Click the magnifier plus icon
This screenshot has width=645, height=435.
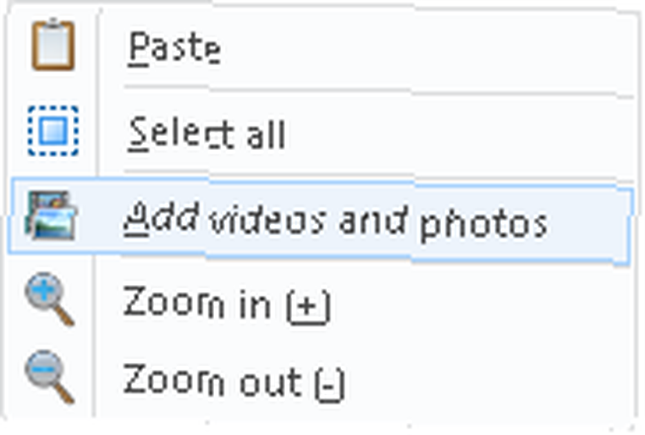(x=50, y=299)
